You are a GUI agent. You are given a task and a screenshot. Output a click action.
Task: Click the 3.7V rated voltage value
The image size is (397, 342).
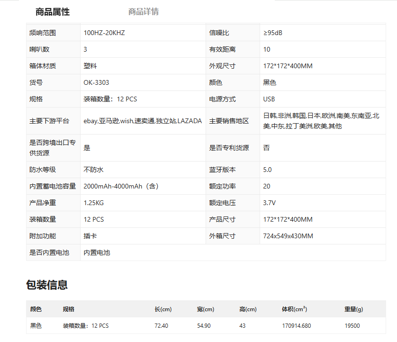(269, 203)
